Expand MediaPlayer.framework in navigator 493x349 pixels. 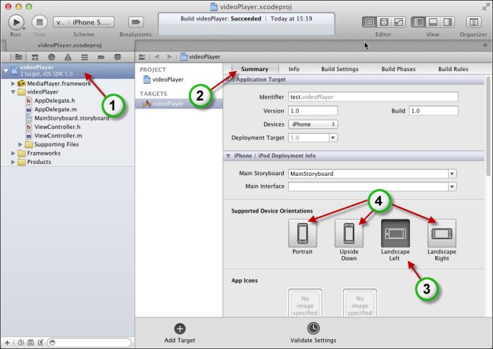coord(13,84)
